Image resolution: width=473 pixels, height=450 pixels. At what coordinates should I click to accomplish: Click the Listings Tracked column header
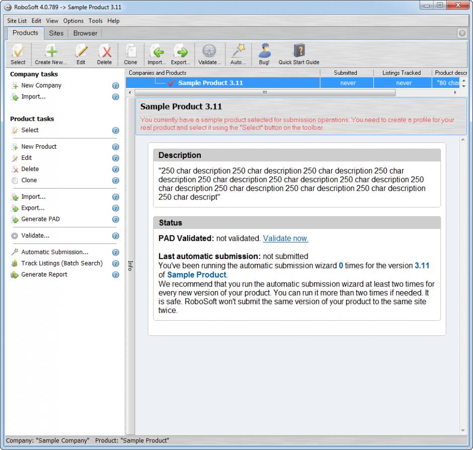(401, 73)
